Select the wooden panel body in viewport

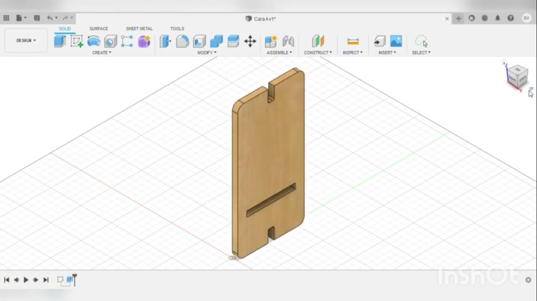pyautogui.click(x=268, y=163)
